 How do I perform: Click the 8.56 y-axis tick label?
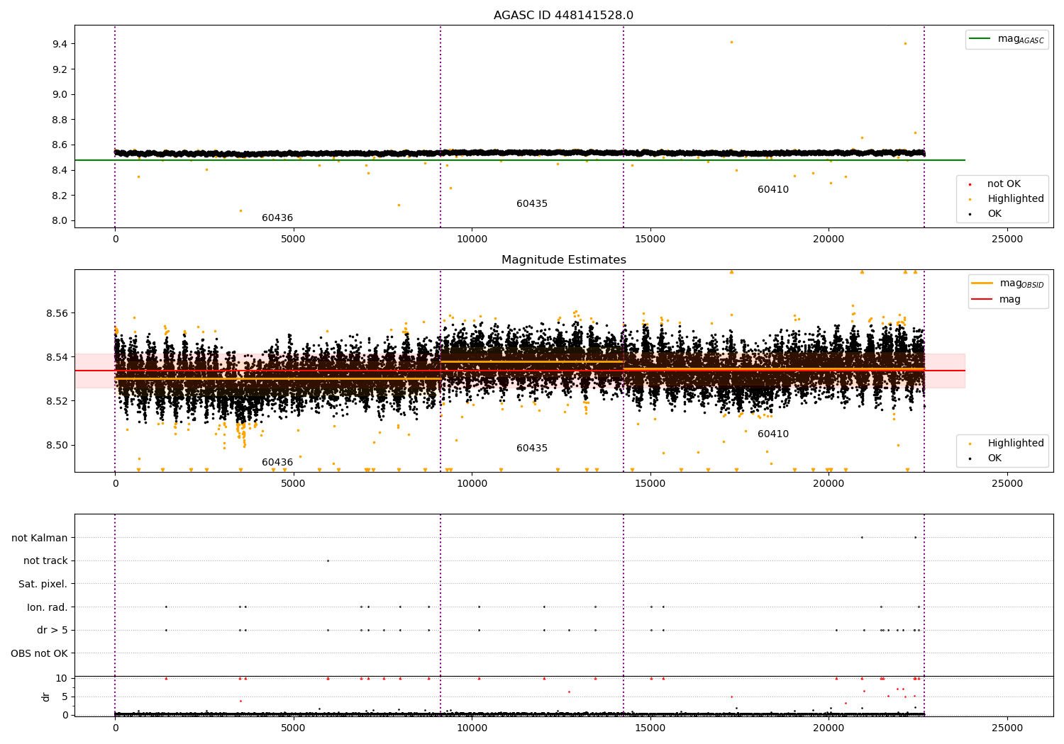tap(57, 313)
